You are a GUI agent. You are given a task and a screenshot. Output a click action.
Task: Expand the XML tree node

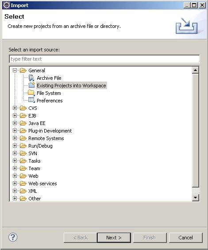pos(15,191)
